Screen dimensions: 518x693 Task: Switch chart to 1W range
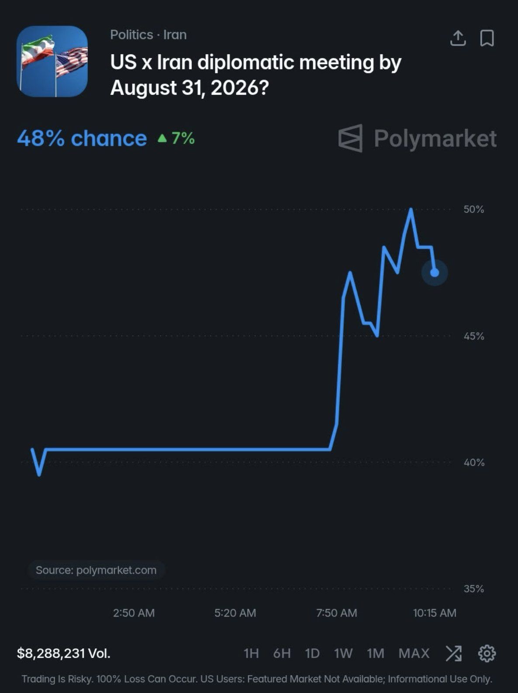pyautogui.click(x=343, y=653)
